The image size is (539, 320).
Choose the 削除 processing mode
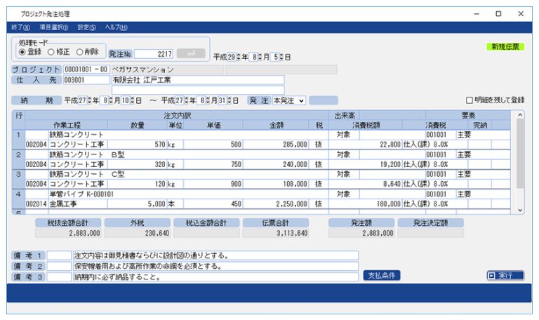(x=79, y=52)
